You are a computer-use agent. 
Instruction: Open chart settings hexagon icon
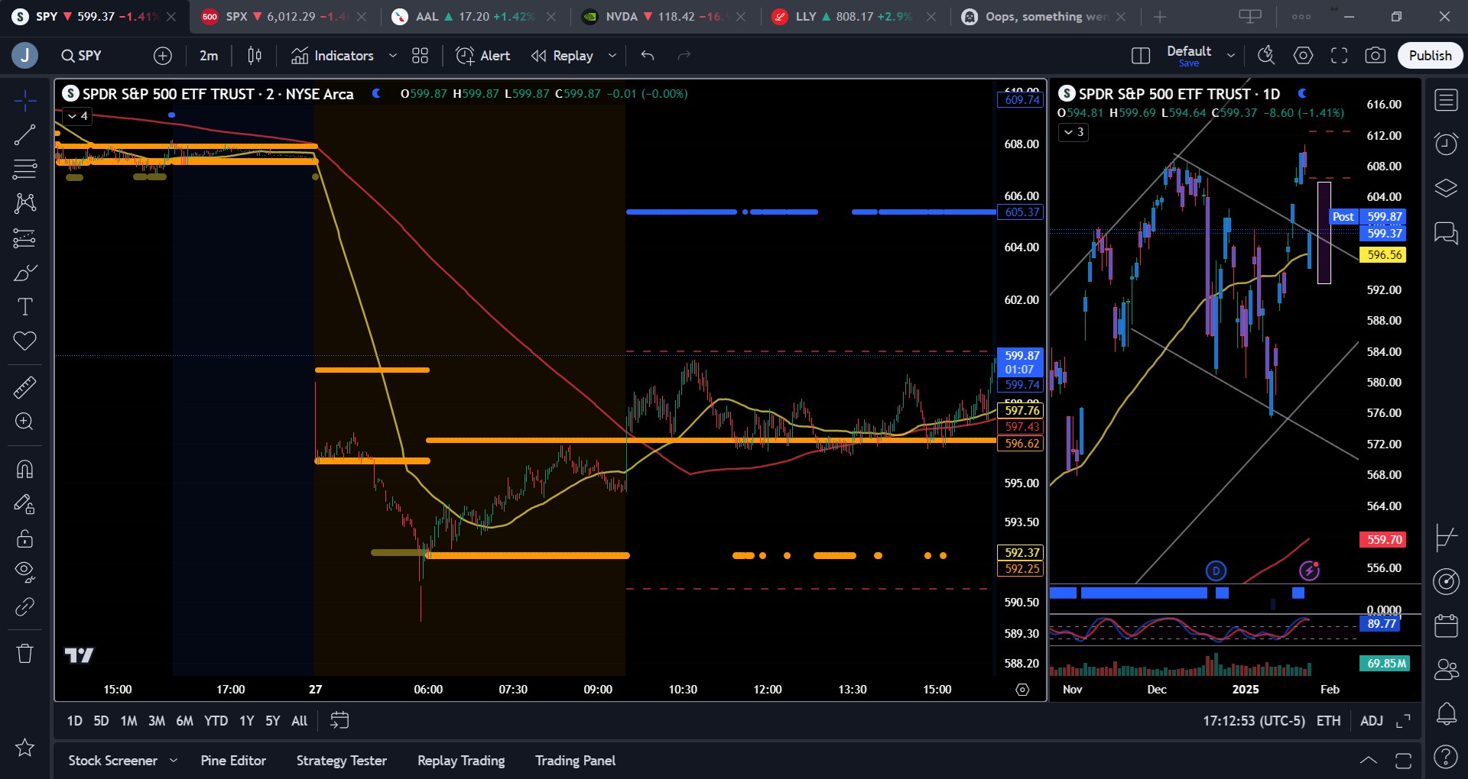click(1303, 56)
